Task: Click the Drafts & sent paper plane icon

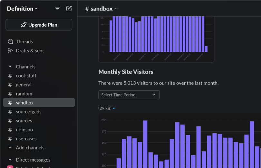Action: coord(10,50)
